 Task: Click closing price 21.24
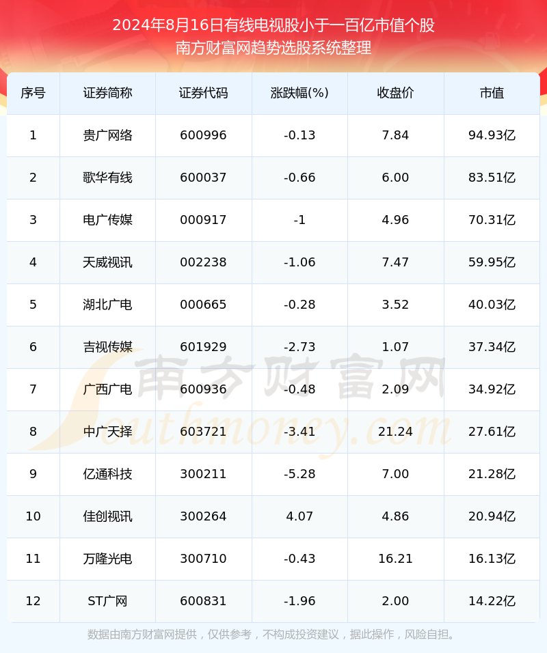[395, 432]
